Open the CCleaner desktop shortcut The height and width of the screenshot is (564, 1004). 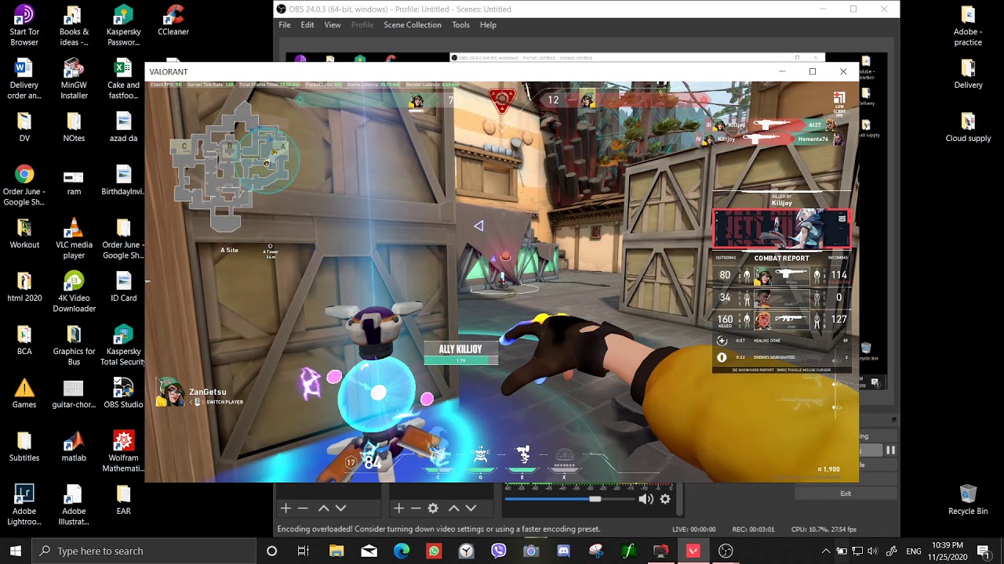[173, 21]
